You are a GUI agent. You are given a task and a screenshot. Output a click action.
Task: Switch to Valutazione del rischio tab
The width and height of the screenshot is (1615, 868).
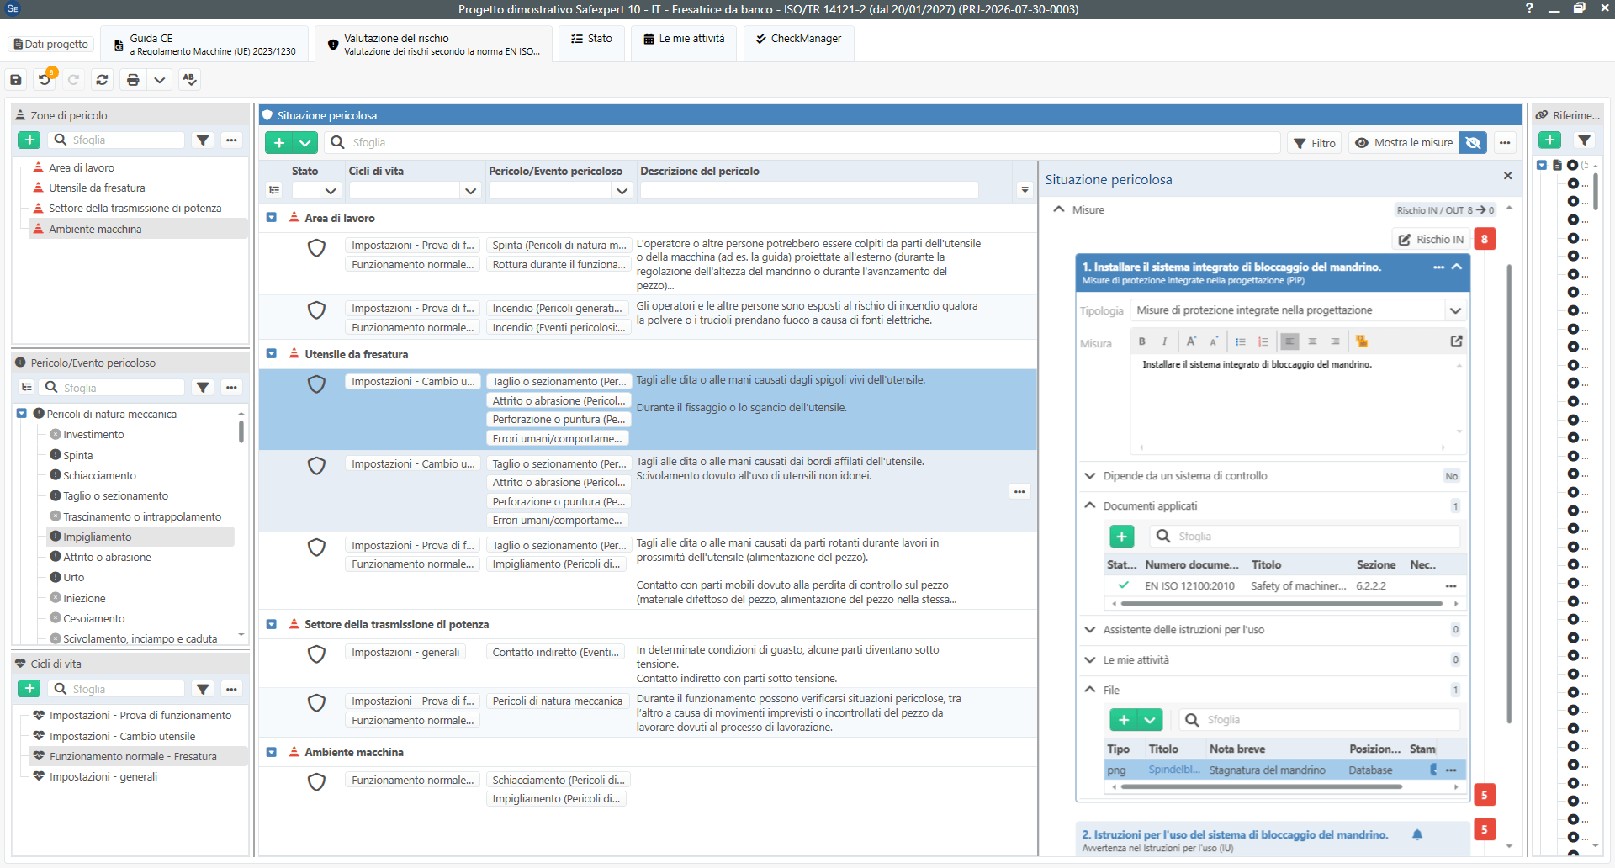pyautogui.click(x=433, y=44)
